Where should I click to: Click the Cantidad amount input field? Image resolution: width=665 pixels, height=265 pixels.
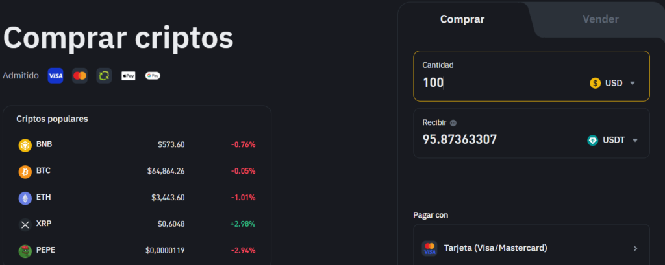pyautogui.click(x=500, y=83)
